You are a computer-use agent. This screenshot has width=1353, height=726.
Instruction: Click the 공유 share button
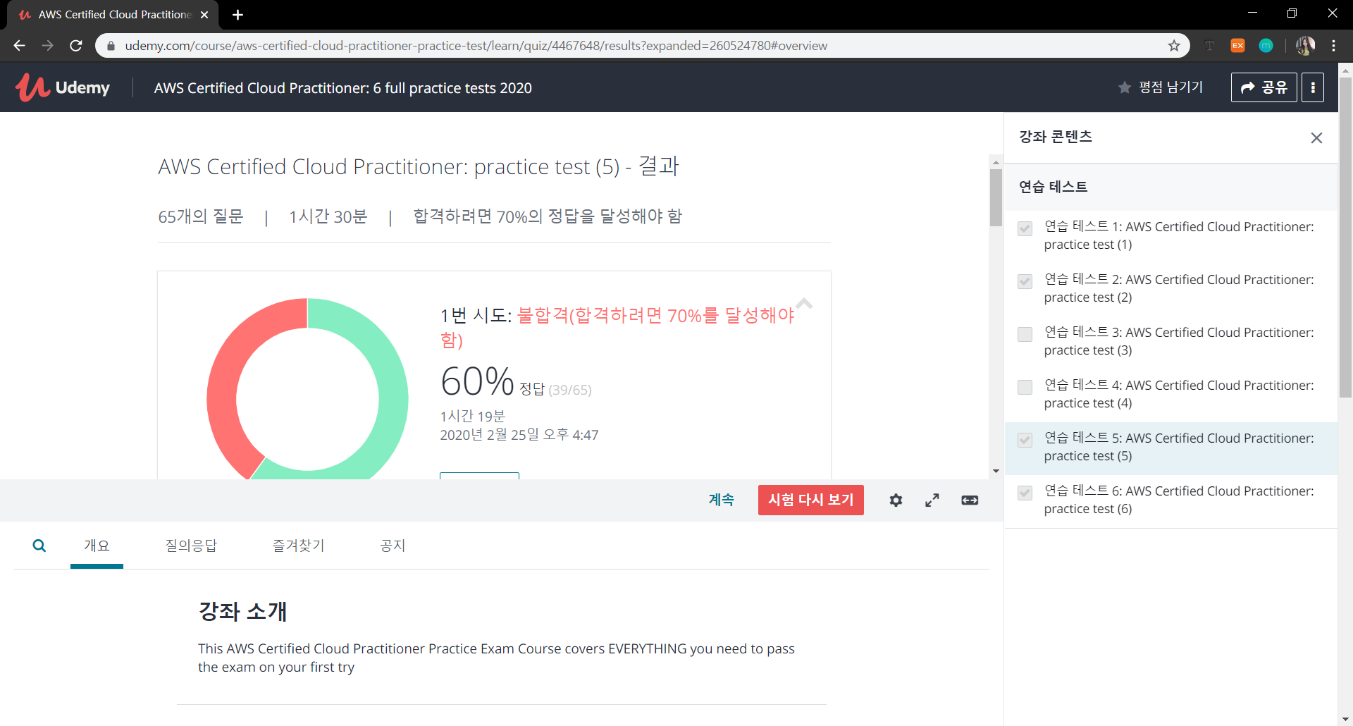point(1264,87)
